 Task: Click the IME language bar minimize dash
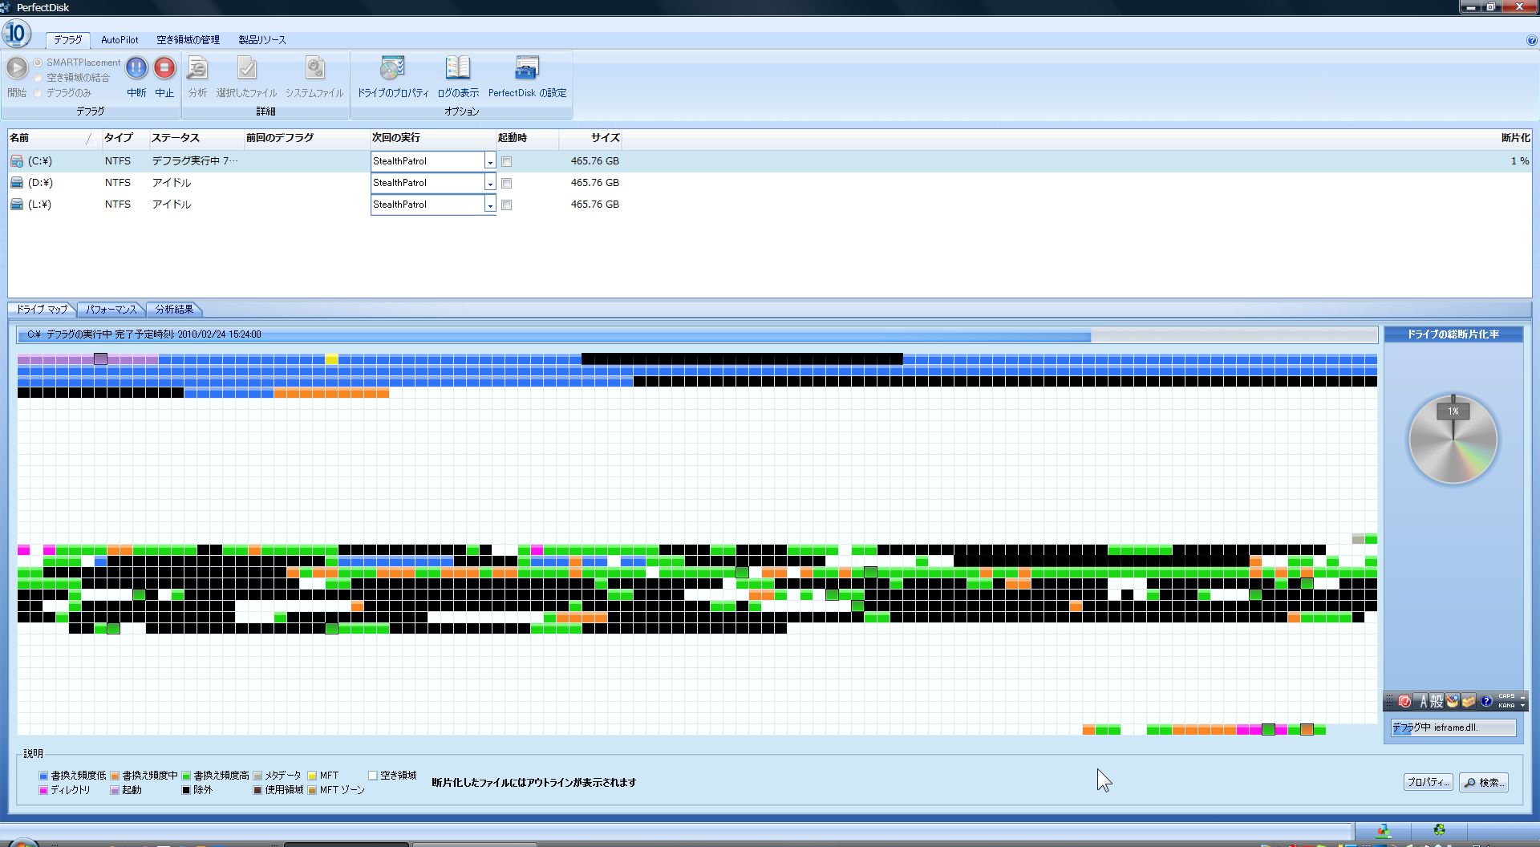(x=1522, y=697)
